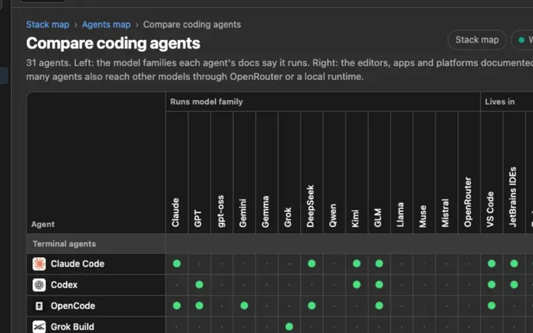The width and height of the screenshot is (533, 333).
Task: Click Codex's VS Code green dot
Action: (492, 284)
